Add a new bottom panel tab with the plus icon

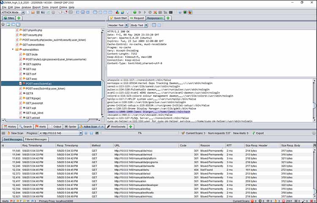131,127
